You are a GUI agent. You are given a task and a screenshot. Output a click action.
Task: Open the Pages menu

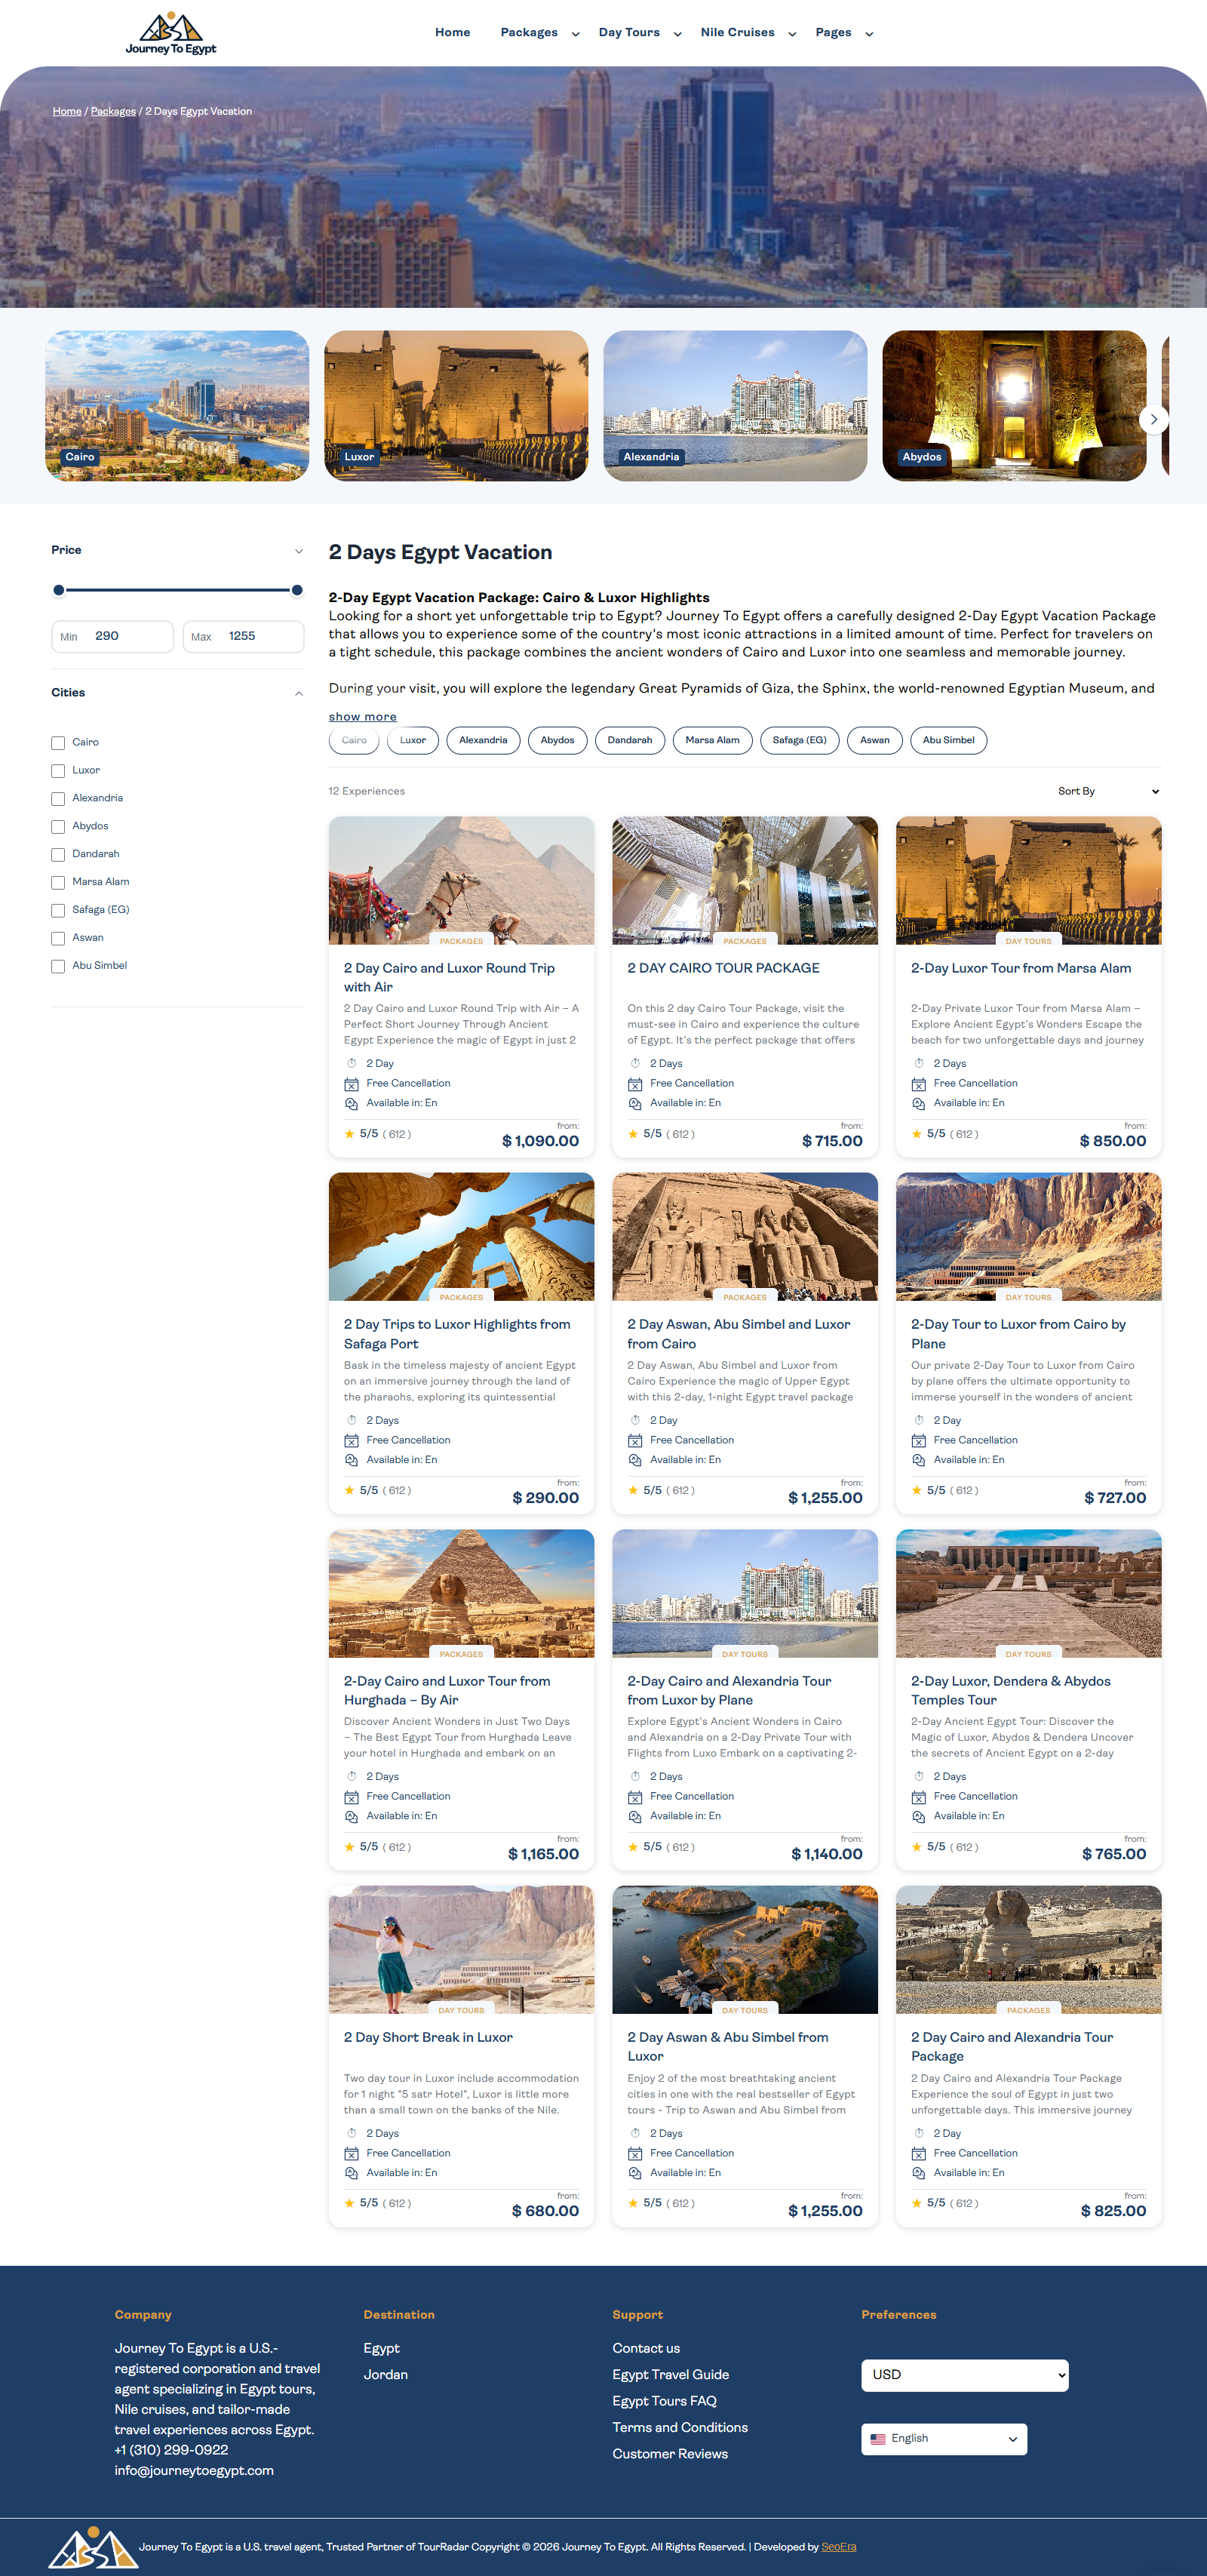tap(833, 33)
